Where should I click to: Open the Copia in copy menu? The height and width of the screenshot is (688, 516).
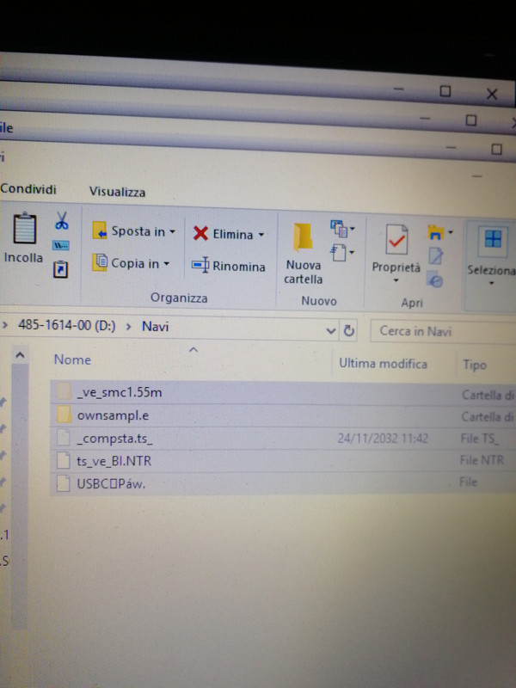tap(131, 263)
